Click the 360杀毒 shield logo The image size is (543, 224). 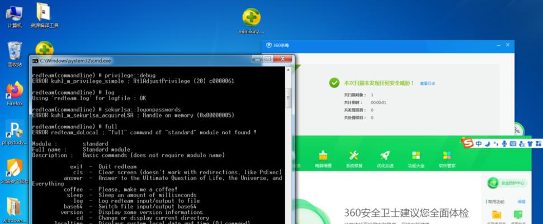269,45
